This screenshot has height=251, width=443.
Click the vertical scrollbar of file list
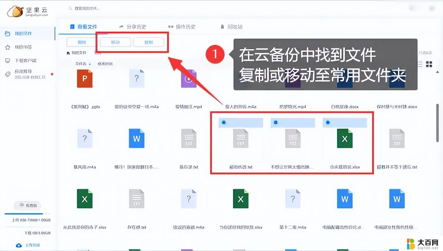pos(438,123)
